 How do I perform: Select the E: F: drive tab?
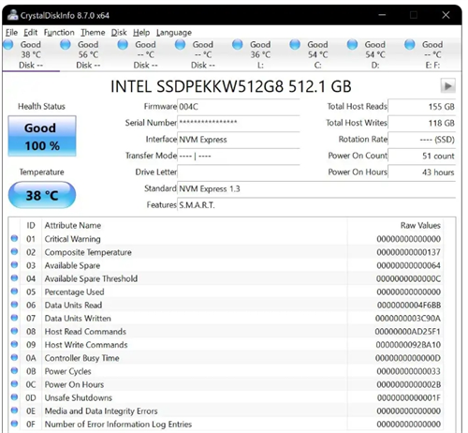pos(432,54)
